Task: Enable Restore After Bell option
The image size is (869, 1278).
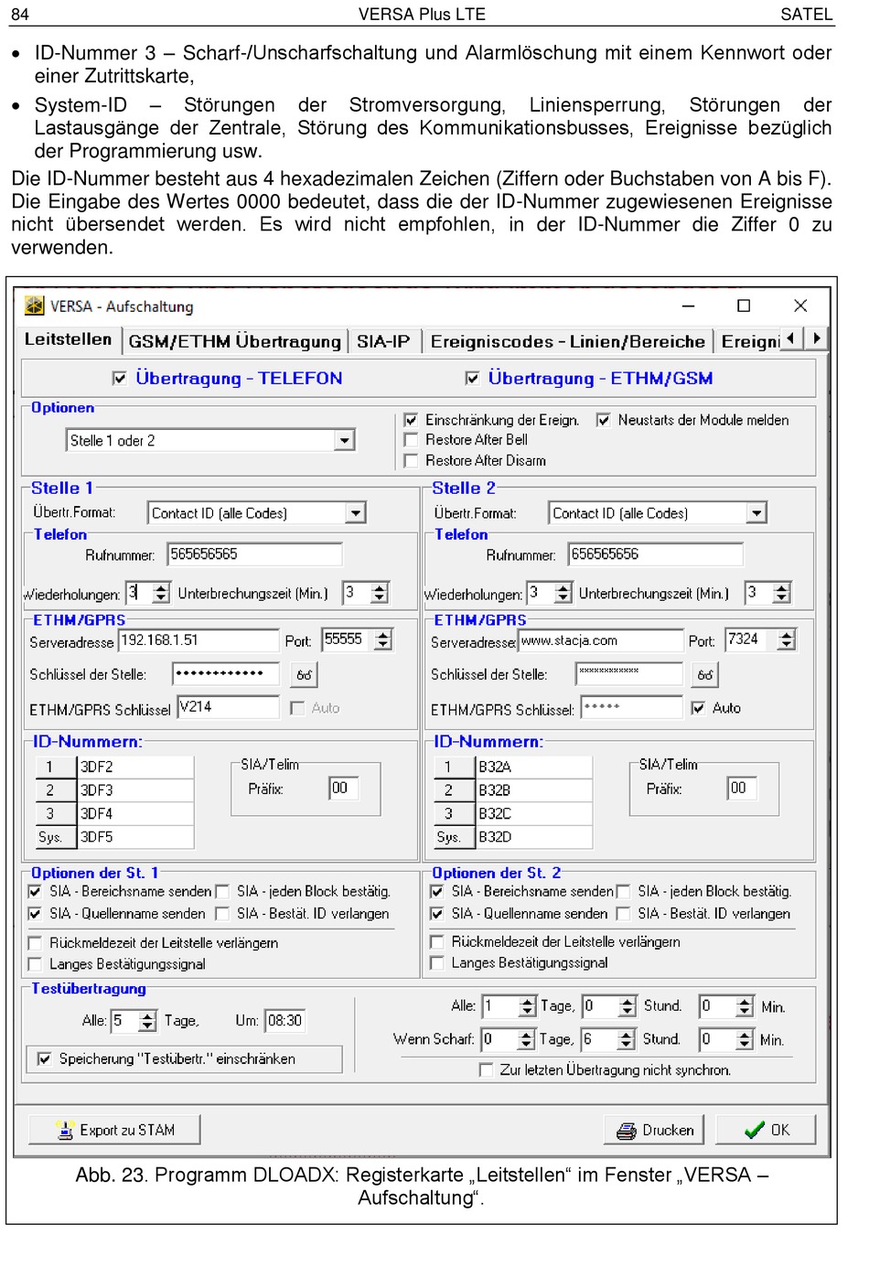Action: [412, 440]
